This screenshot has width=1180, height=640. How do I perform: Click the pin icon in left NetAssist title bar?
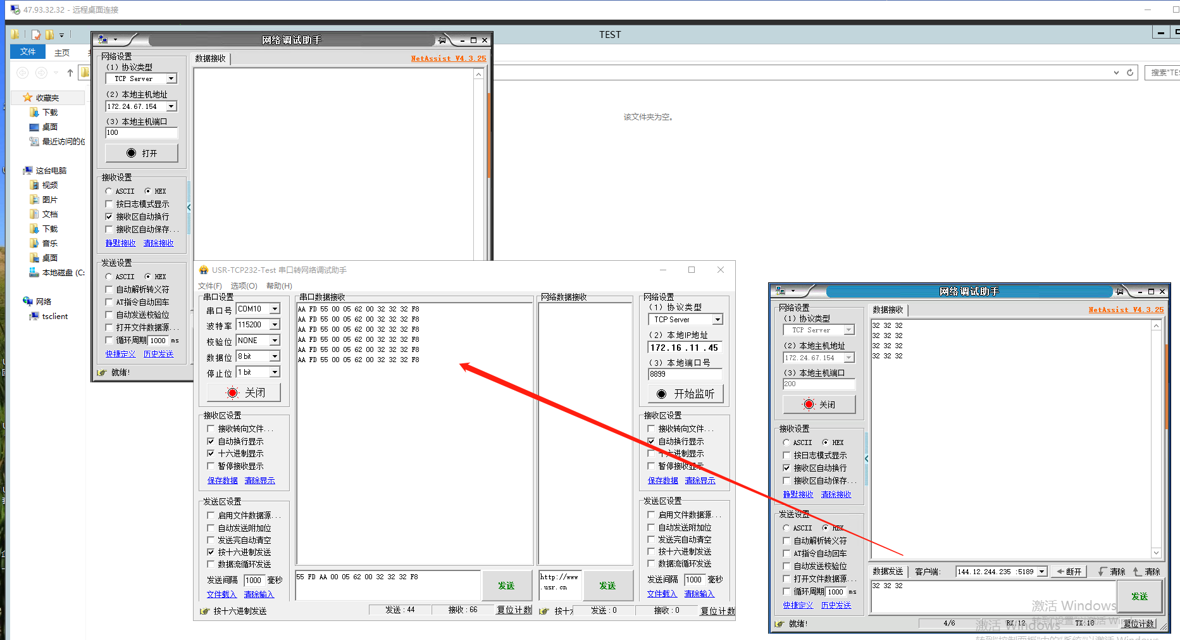click(442, 40)
